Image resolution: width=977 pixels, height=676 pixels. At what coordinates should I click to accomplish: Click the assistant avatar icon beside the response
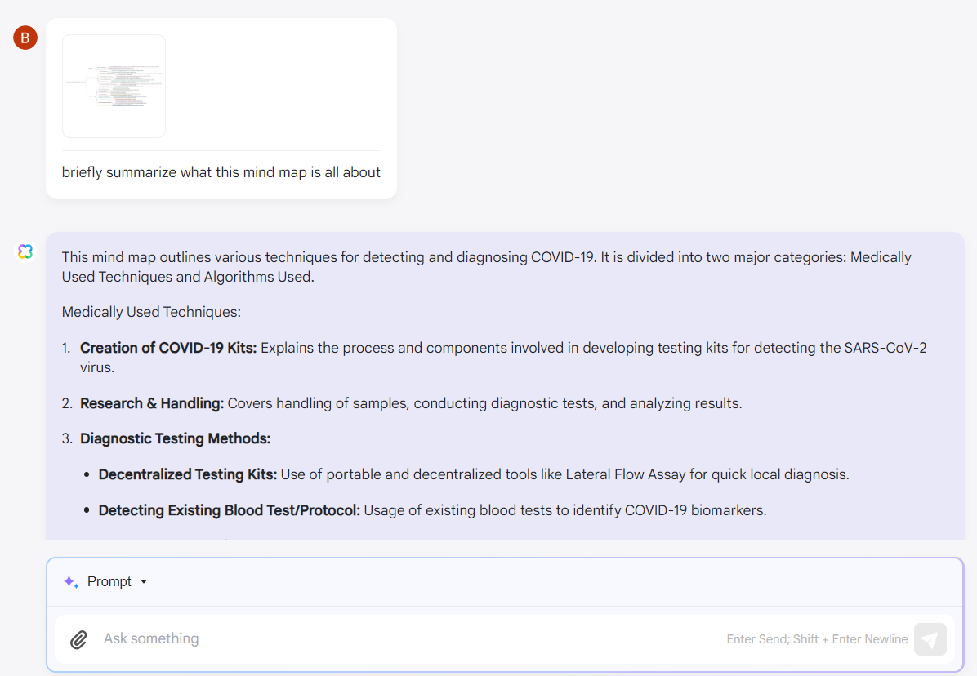coord(25,251)
